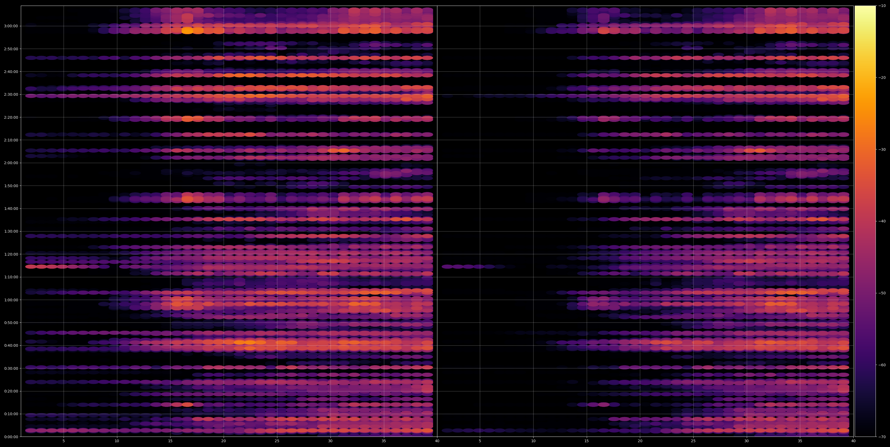Click x-axis label 5 of right plot
Viewport: 890px width, 447px height.
pyautogui.click(x=480, y=441)
